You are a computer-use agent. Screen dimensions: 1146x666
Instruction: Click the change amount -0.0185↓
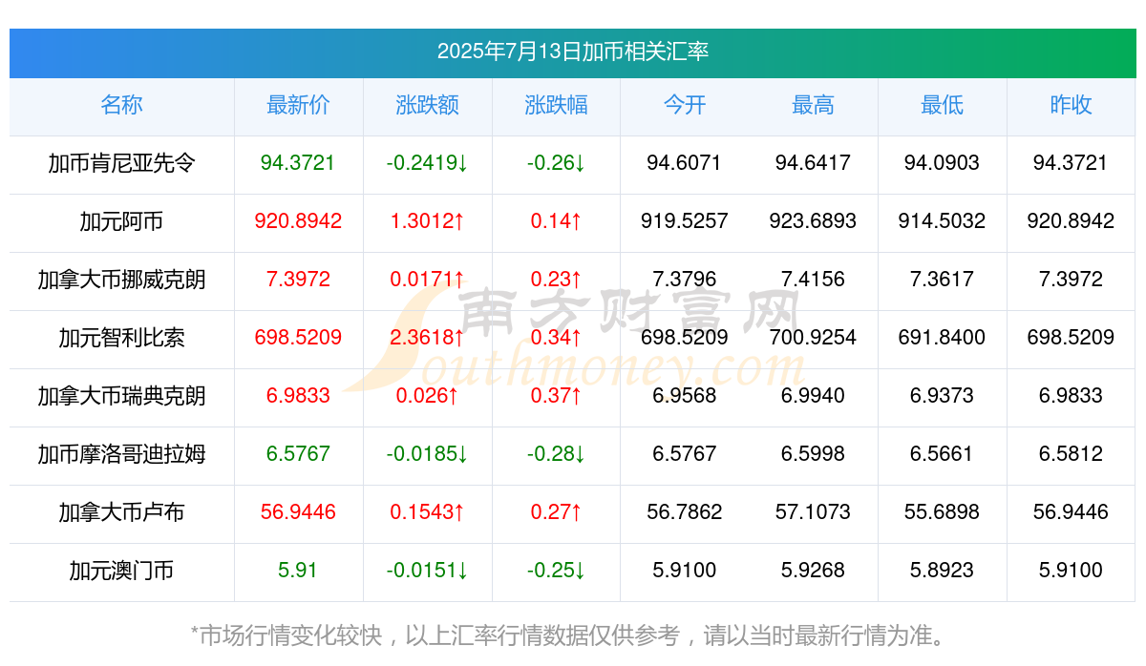[x=427, y=454]
